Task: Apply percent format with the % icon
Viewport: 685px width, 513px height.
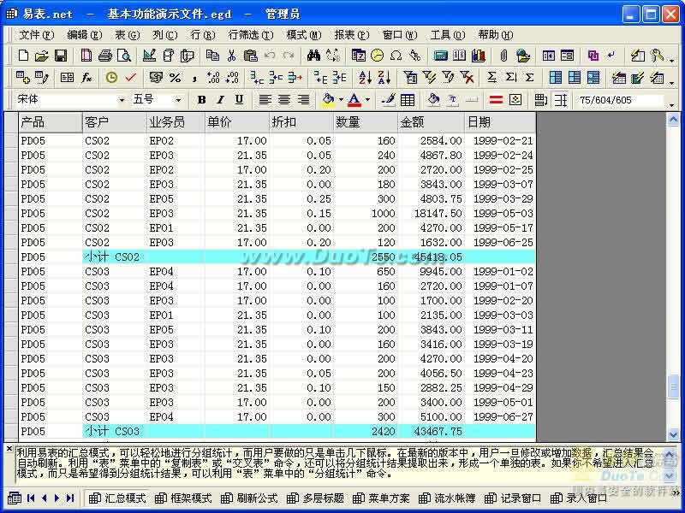Action: [175, 78]
